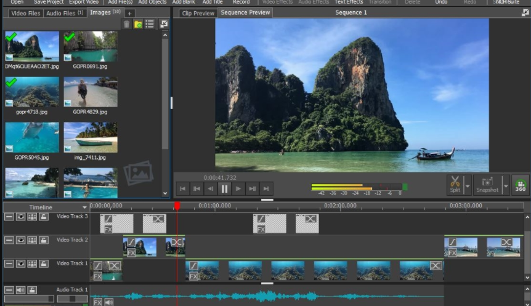Add a new bin tab with plus
531x306 pixels.
129,14
